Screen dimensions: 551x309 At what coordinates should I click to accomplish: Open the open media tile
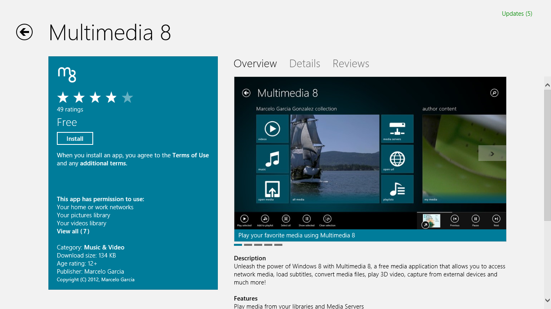(272, 189)
